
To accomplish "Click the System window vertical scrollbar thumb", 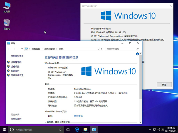I will tap(141, 77).
